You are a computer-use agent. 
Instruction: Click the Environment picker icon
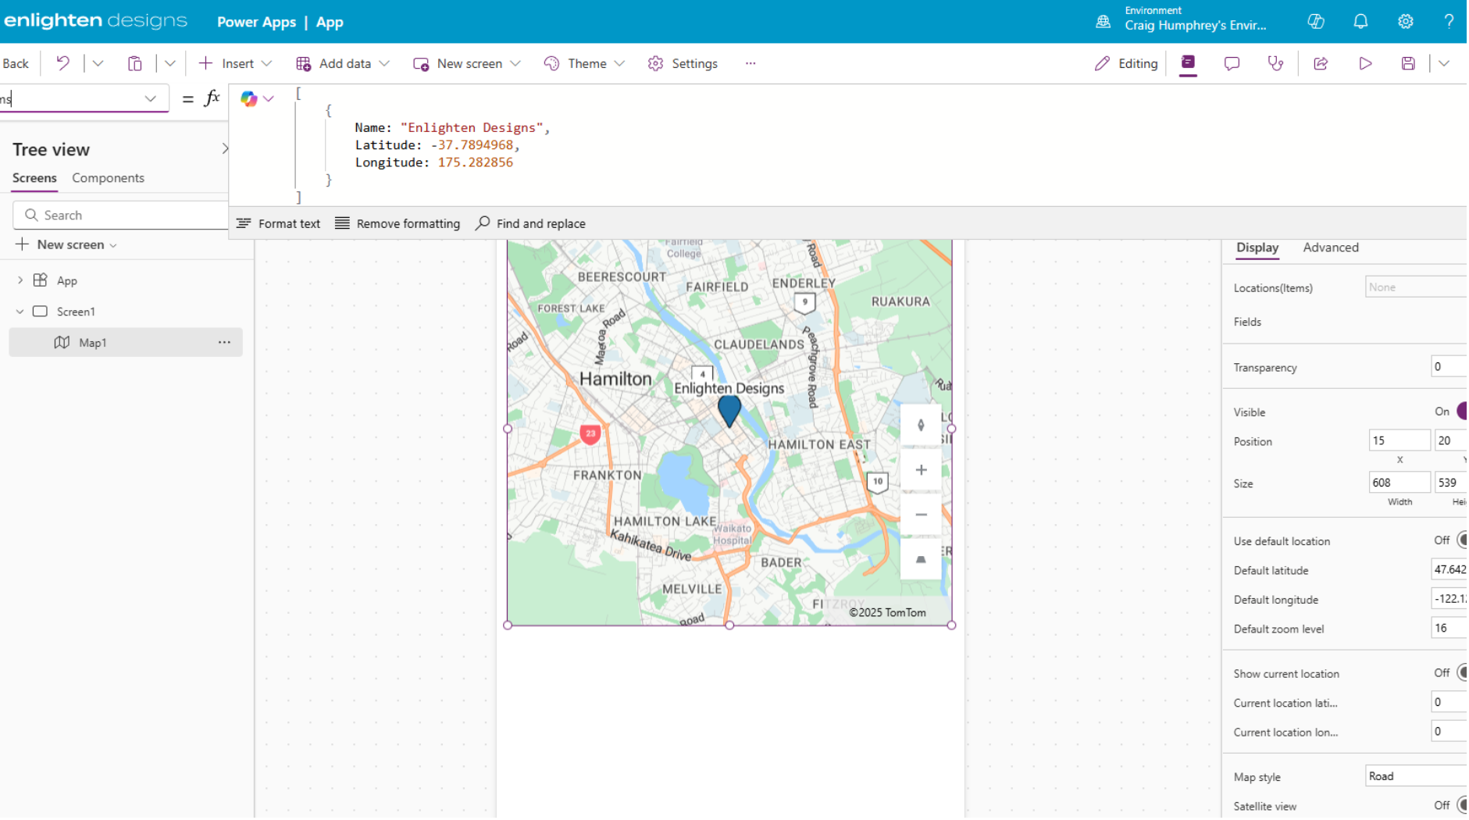1103,21
